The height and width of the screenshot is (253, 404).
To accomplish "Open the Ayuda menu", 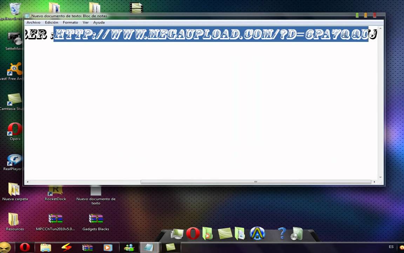I will 99,22.
